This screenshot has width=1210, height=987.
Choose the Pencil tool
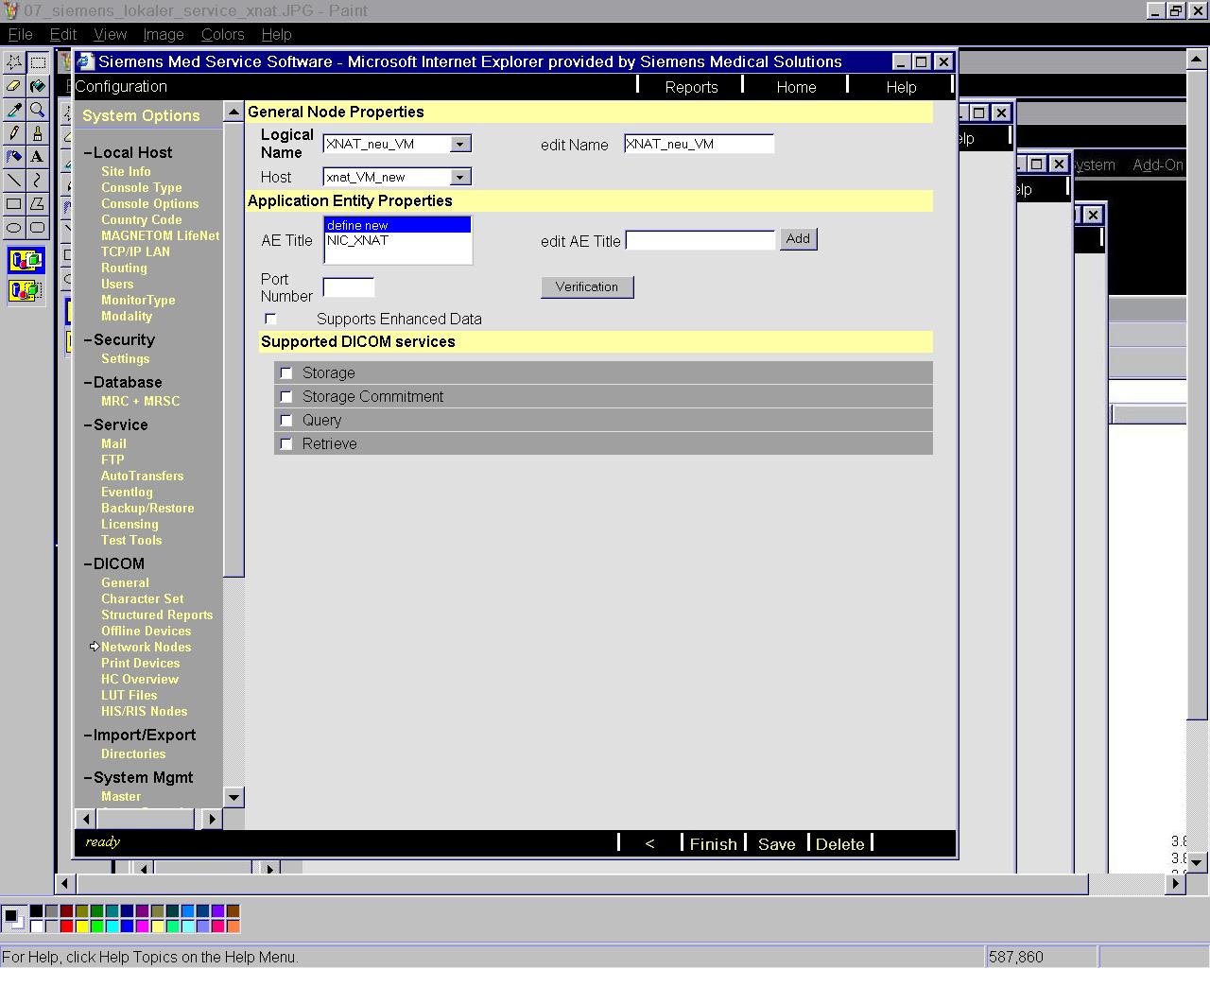point(14,133)
